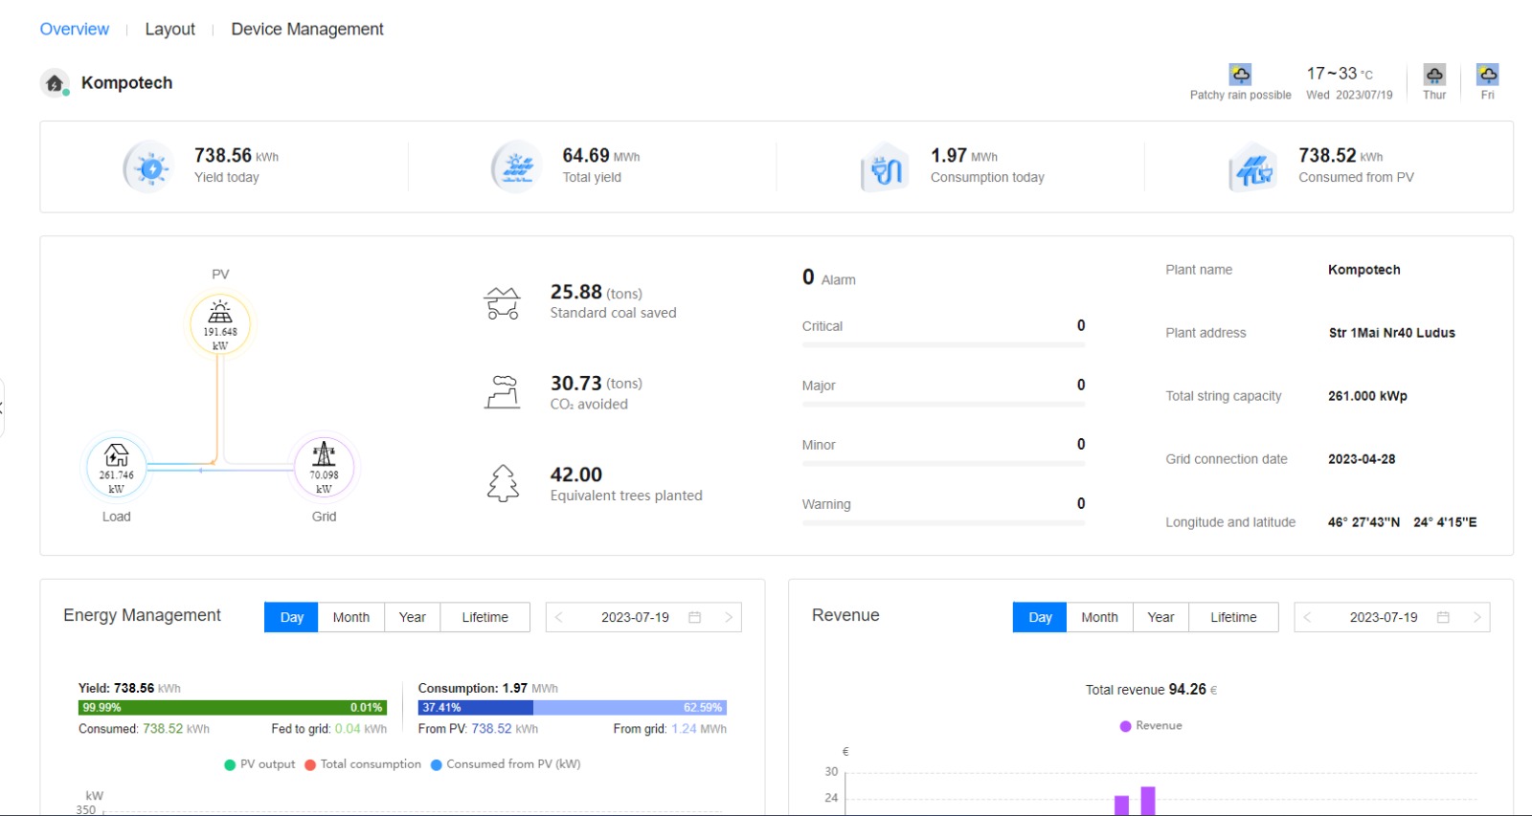1532x816 pixels.
Task: Click Thursday's weather forecast icon
Action: point(1433,76)
